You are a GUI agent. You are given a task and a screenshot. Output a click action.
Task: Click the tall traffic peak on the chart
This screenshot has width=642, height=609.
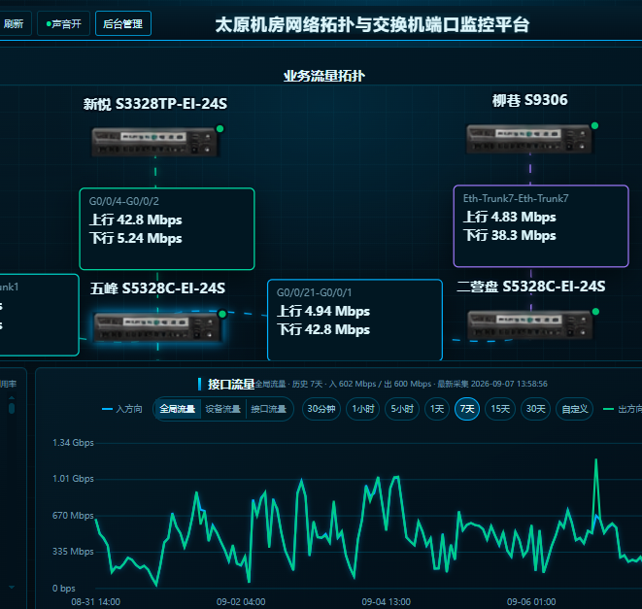[x=595, y=460]
